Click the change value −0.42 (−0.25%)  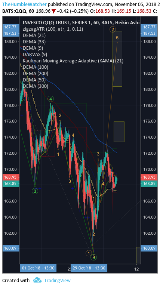[x=72, y=11]
